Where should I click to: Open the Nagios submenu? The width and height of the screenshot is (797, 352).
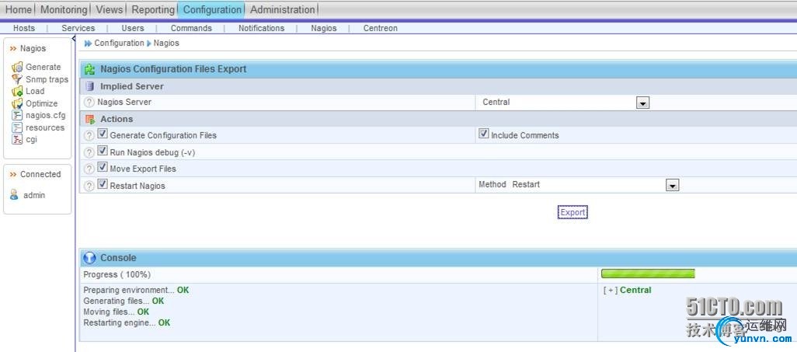tap(324, 29)
